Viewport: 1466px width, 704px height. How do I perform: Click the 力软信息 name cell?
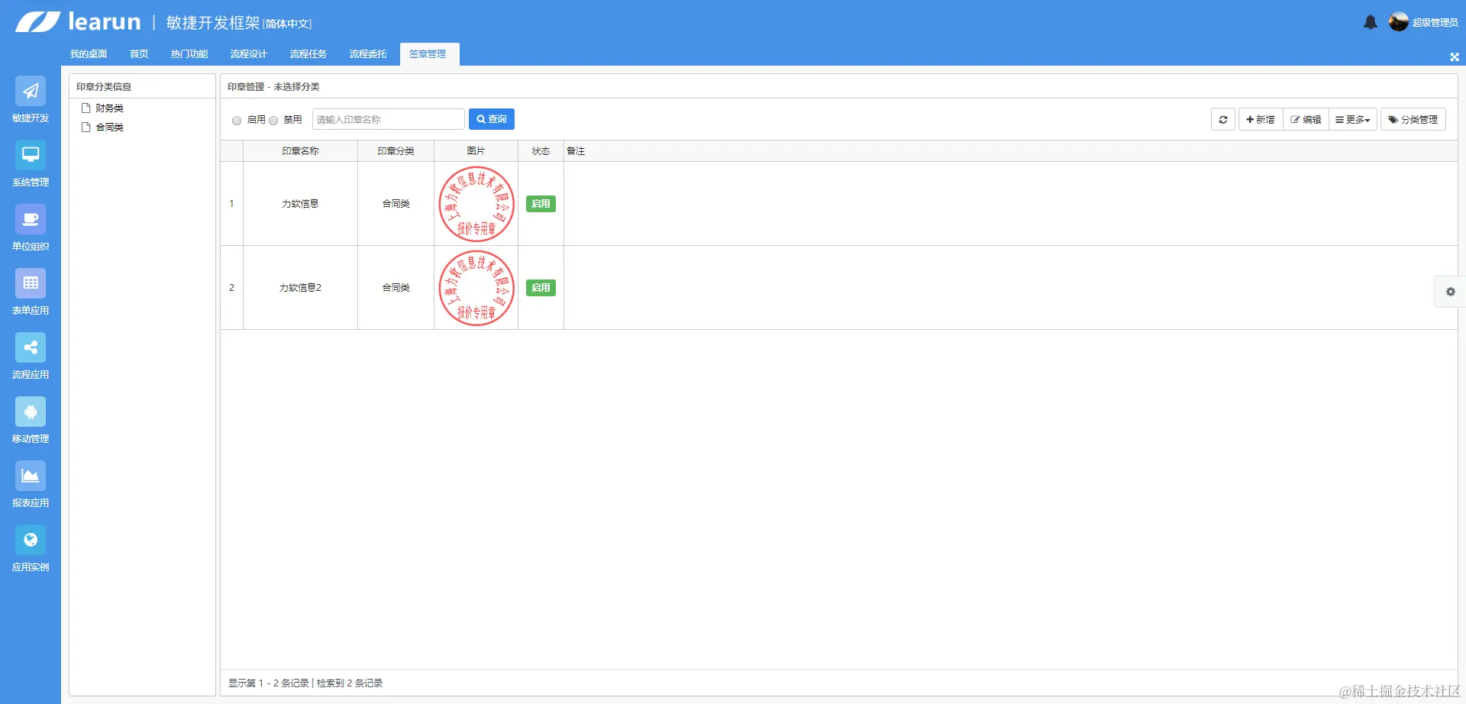pos(300,204)
